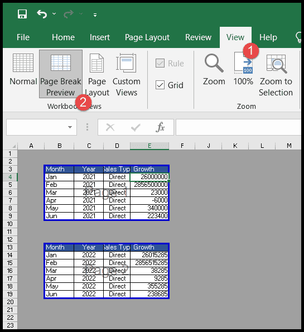Open Customize Quick Access Toolbar dropdown
This screenshot has height=332, width=304.
click(95, 15)
